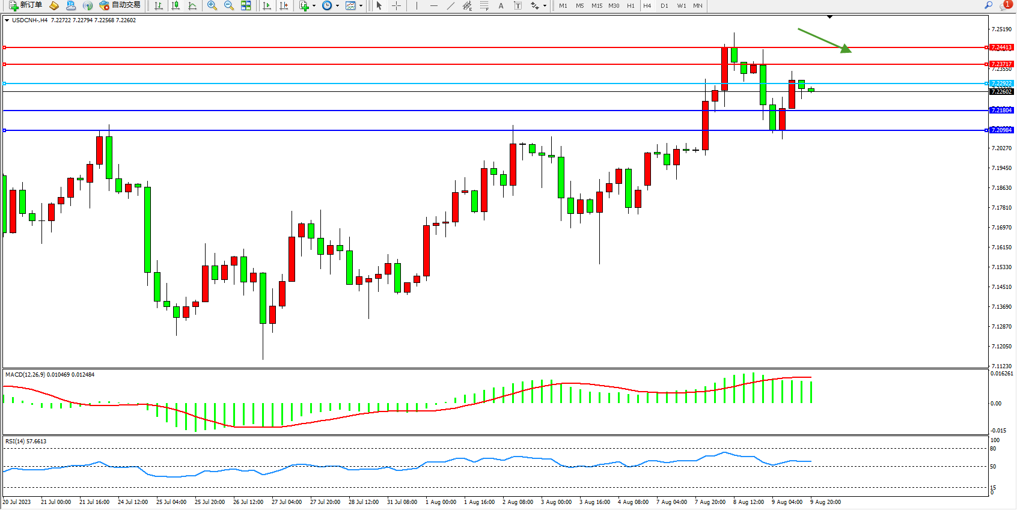Click the chart shift triangle marker
Screen dimensions: 1017x510
829,17
